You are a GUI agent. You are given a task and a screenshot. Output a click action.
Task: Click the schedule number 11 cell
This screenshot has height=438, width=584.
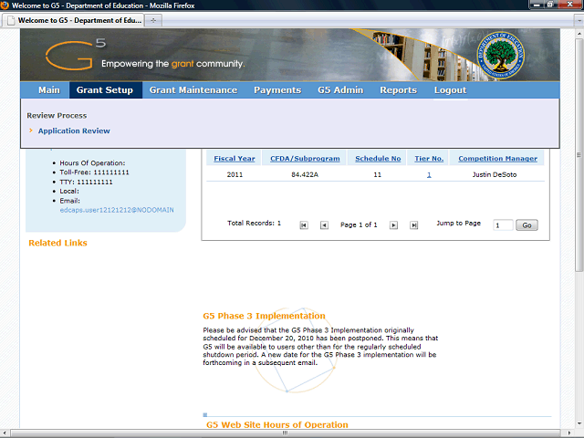point(377,174)
